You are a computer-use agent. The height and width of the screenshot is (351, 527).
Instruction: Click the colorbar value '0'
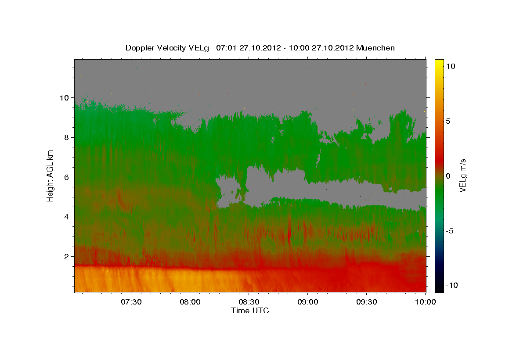(449, 176)
